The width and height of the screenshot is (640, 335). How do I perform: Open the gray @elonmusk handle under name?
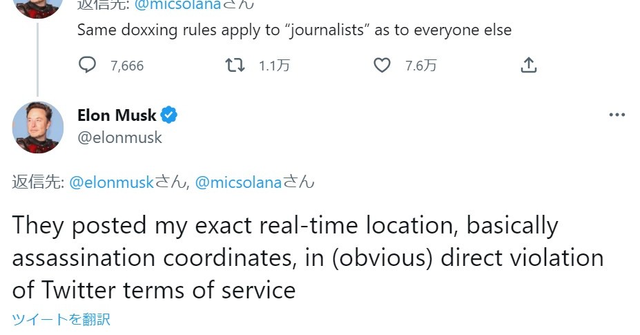pyautogui.click(x=119, y=137)
